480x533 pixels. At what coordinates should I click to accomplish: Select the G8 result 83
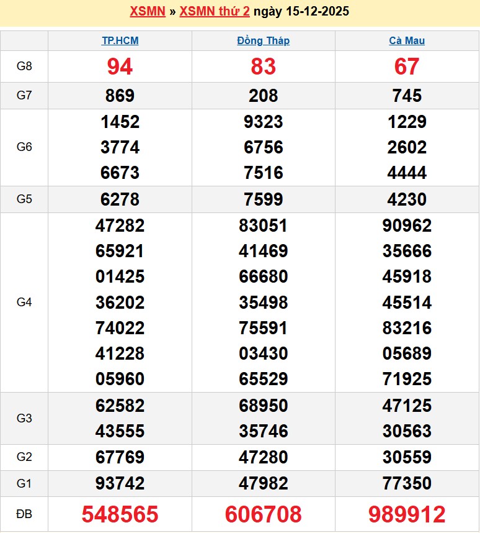click(x=264, y=66)
